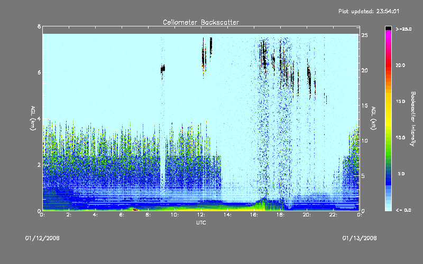Viewport: 423px width, 264px height.
Task: Click the "15.0" colorbar label
Action: (x=400, y=101)
